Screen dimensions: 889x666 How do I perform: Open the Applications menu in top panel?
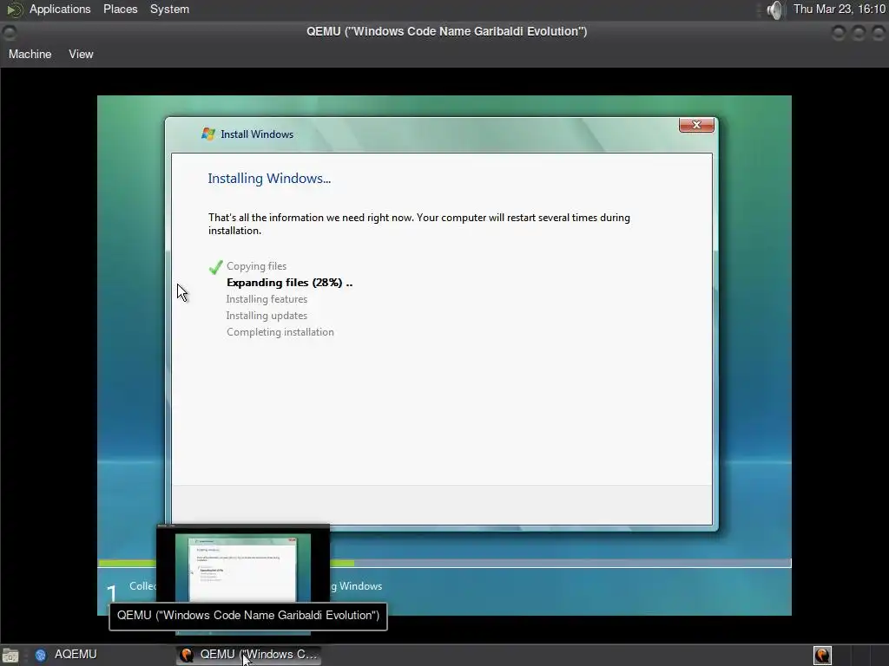point(60,9)
